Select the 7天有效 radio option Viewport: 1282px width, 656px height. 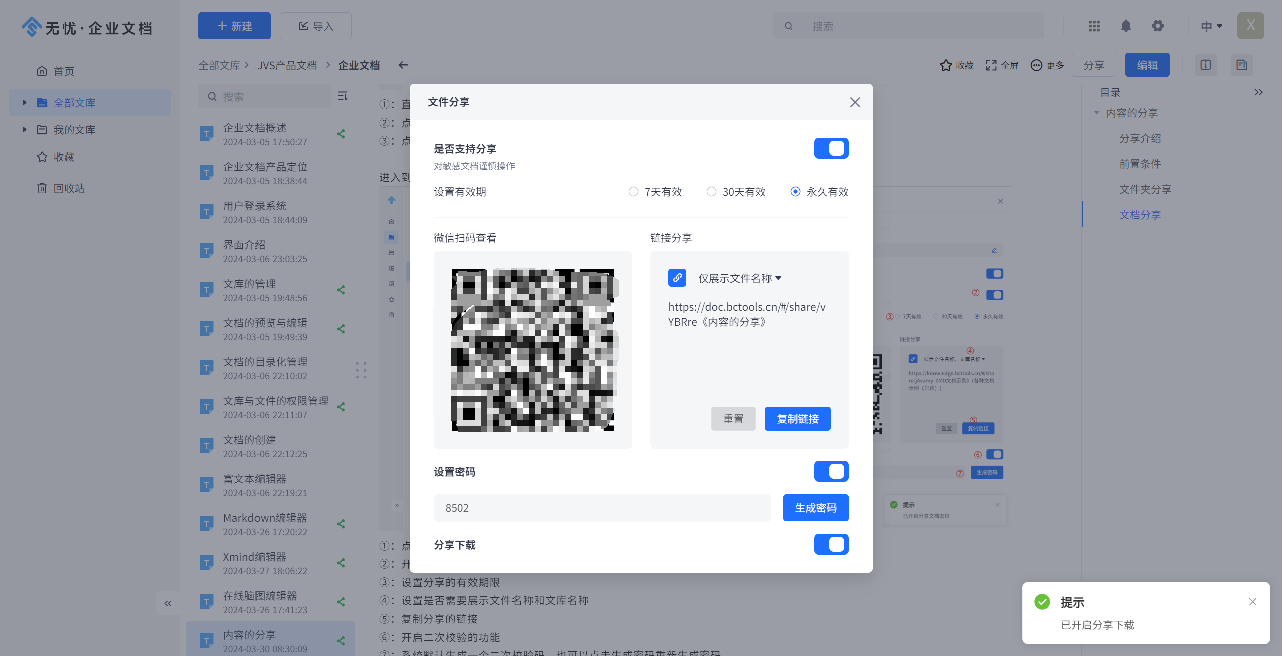633,192
